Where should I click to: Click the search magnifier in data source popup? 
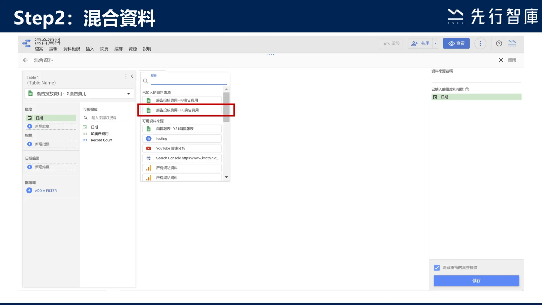pyautogui.click(x=145, y=81)
